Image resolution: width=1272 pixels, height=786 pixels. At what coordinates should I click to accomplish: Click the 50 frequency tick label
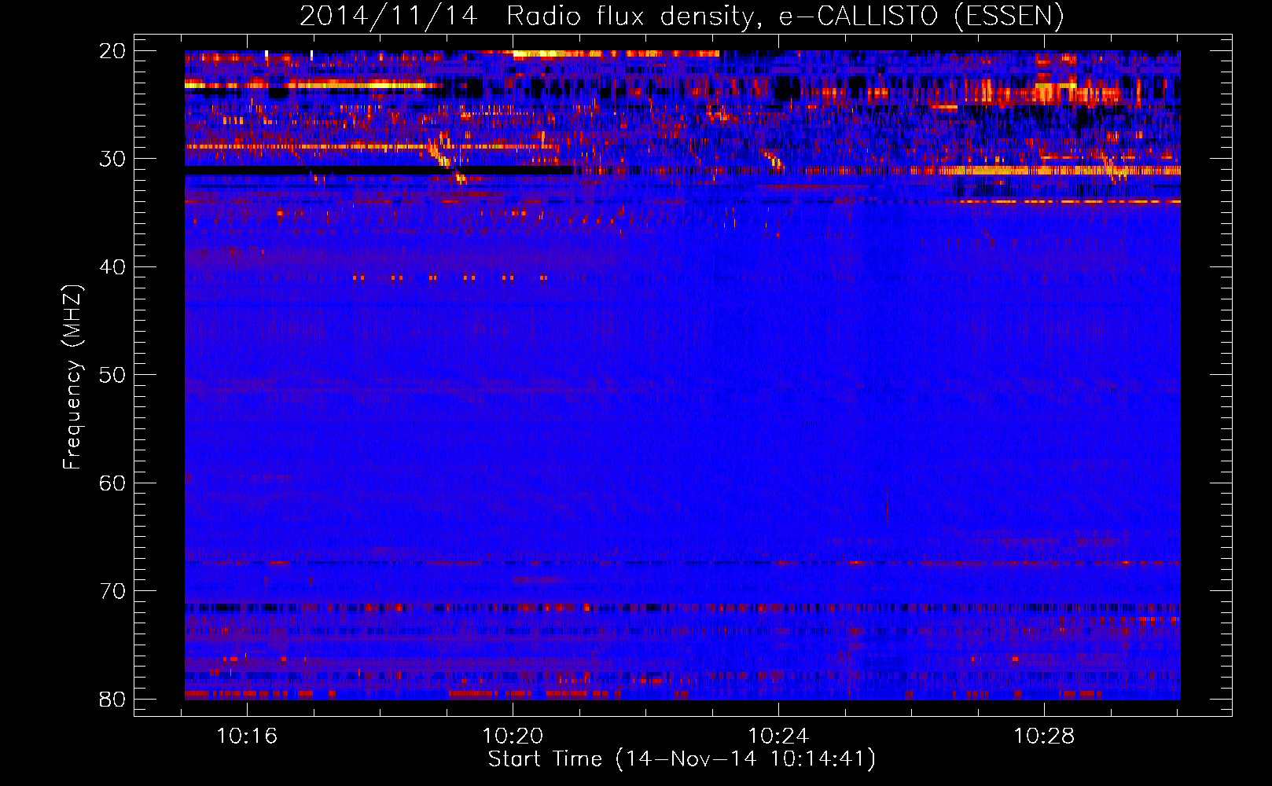point(112,375)
